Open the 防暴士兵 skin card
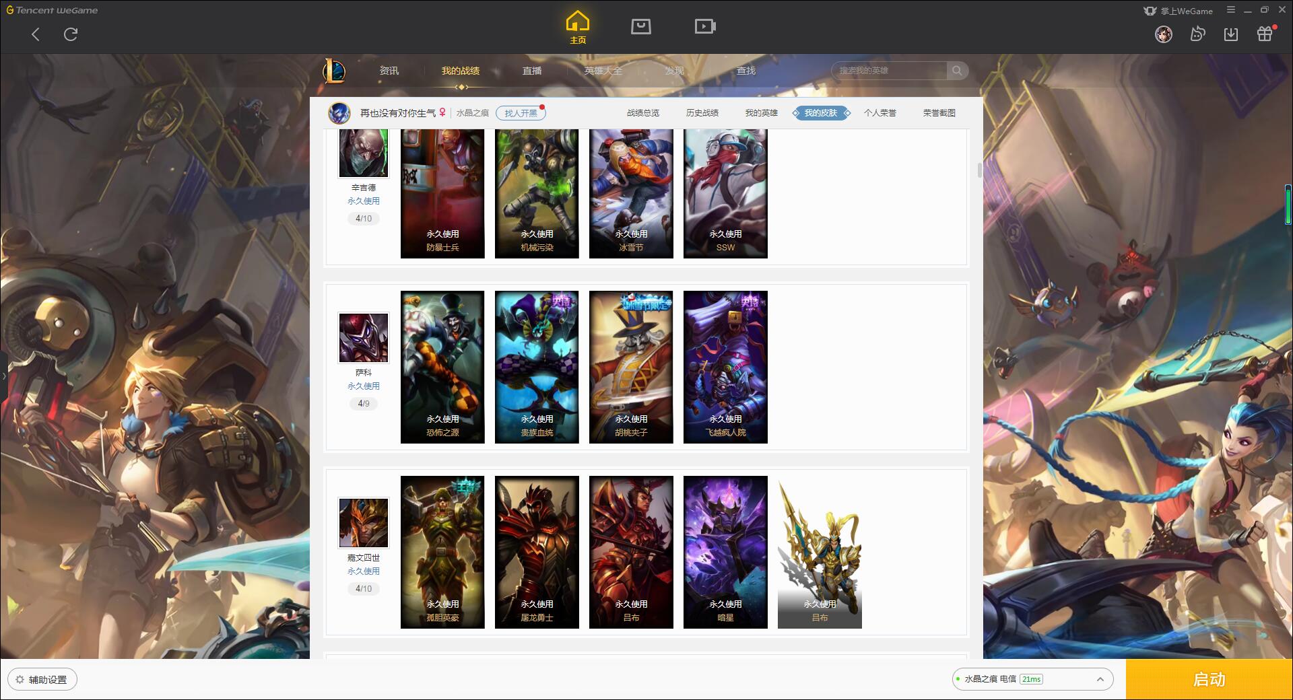Viewport: 1293px width, 700px height. tap(442, 194)
